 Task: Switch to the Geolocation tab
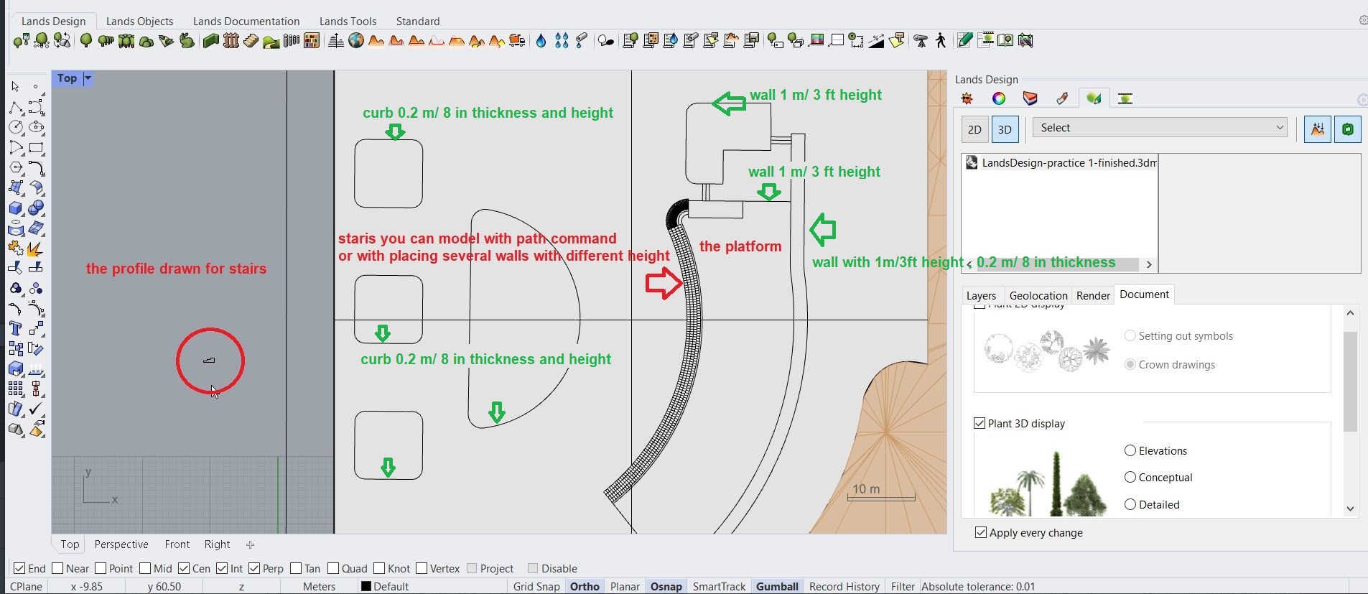[x=1038, y=295]
